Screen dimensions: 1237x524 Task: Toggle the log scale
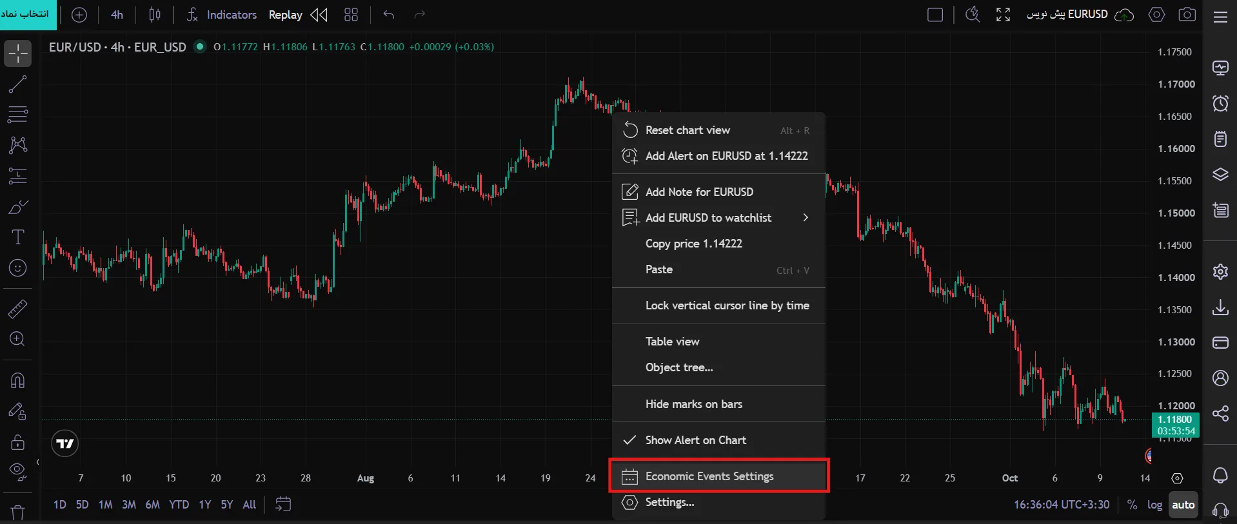pos(1154,505)
